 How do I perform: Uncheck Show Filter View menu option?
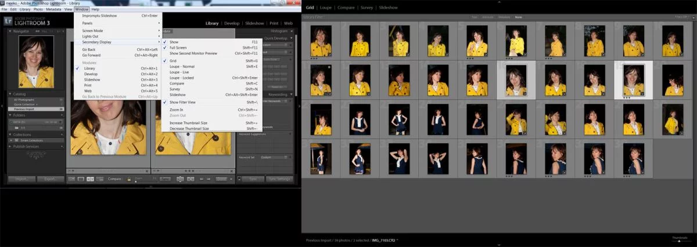182,102
